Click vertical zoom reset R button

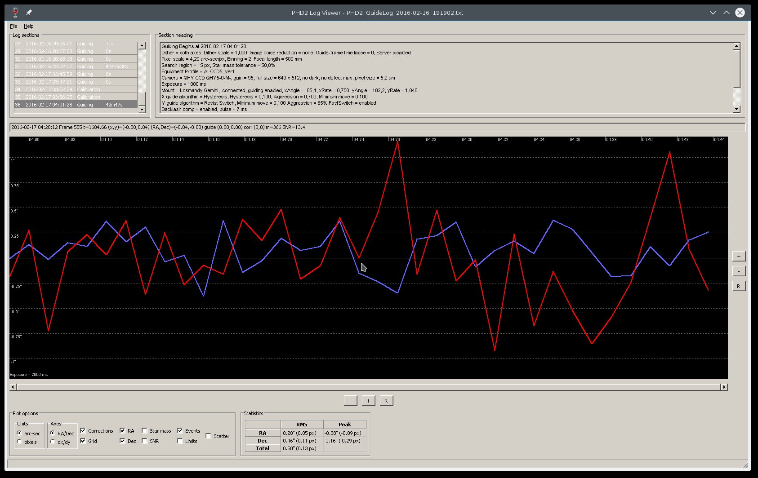(739, 286)
